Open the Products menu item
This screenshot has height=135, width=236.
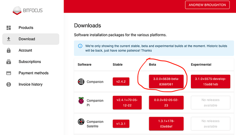31,28
